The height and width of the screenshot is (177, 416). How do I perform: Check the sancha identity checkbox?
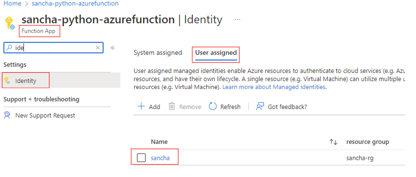141,158
